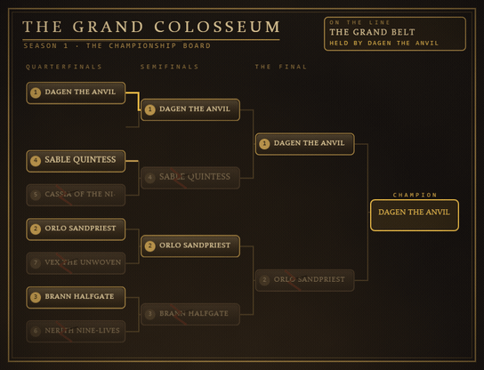The height and width of the screenshot is (370, 484).
Task: Open eliminated Brann Halfgate semifinal card
Action: pyautogui.click(x=190, y=314)
